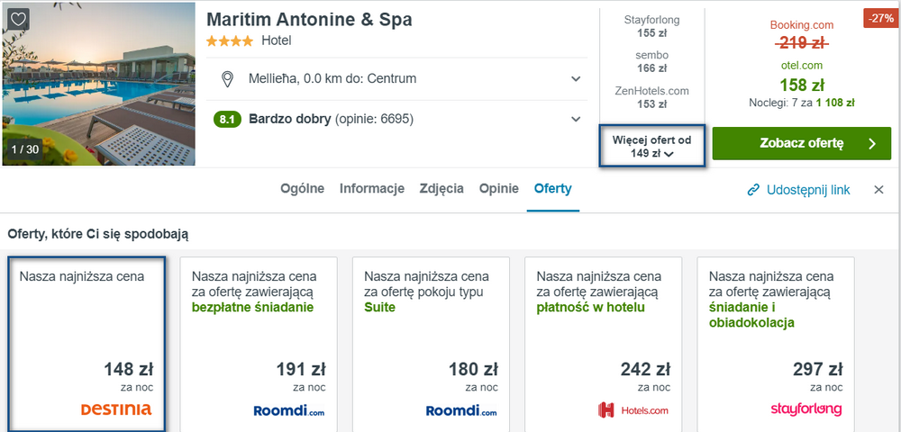Select the ZenHotels.com 153 zł offer
The image size is (901, 432).
click(x=651, y=97)
